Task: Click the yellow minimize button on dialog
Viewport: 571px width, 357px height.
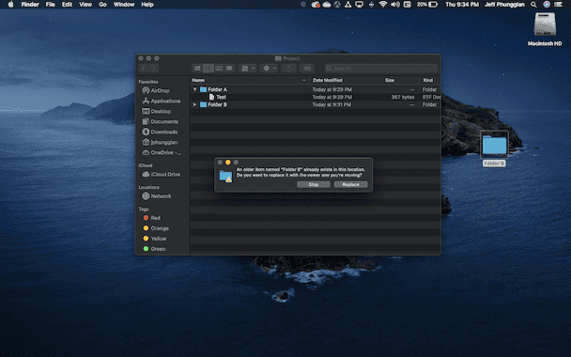Action: point(228,163)
